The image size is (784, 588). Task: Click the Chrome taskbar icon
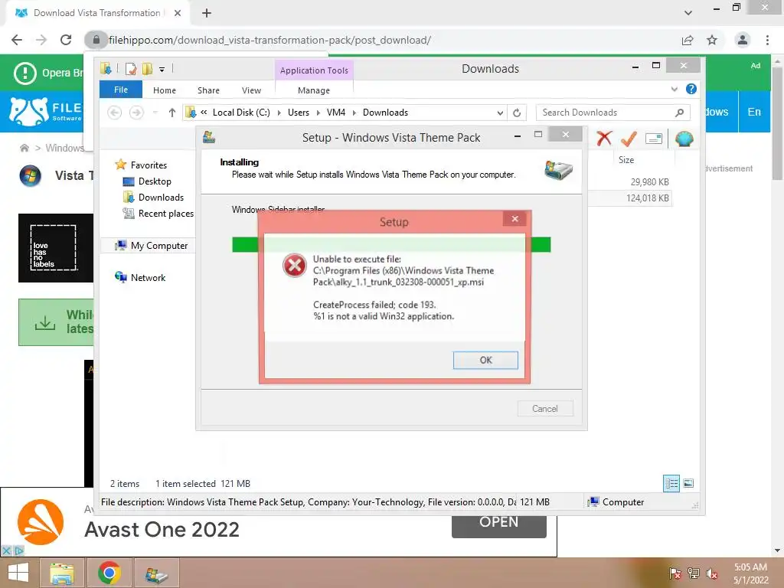109,573
